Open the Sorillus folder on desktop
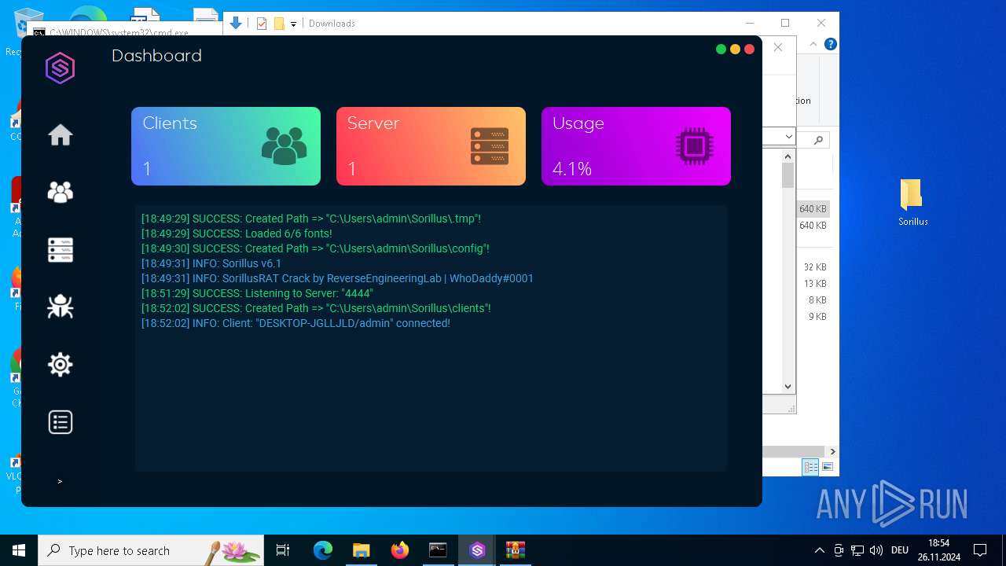 pos(912,203)
